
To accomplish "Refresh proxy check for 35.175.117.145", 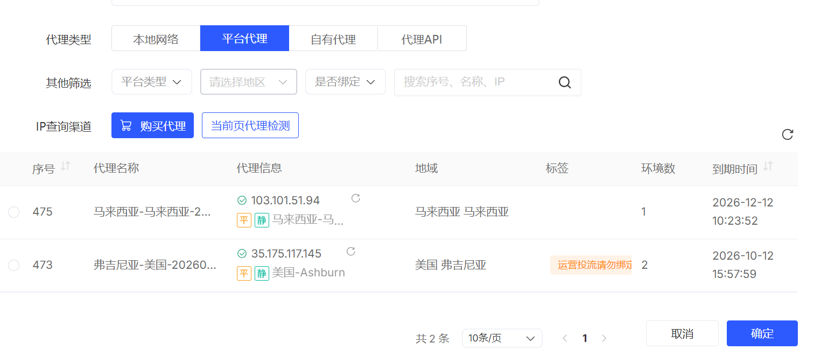I will click(x=351, y=251).
